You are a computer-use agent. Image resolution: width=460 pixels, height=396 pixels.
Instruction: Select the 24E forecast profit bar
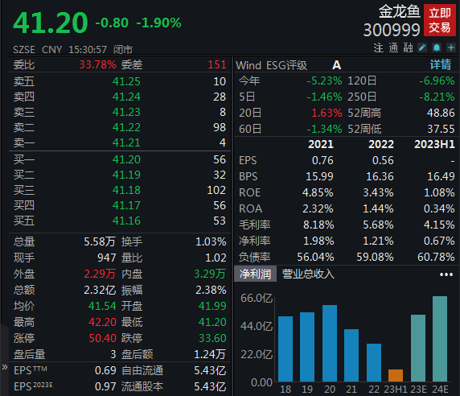(x=440, y=339)
